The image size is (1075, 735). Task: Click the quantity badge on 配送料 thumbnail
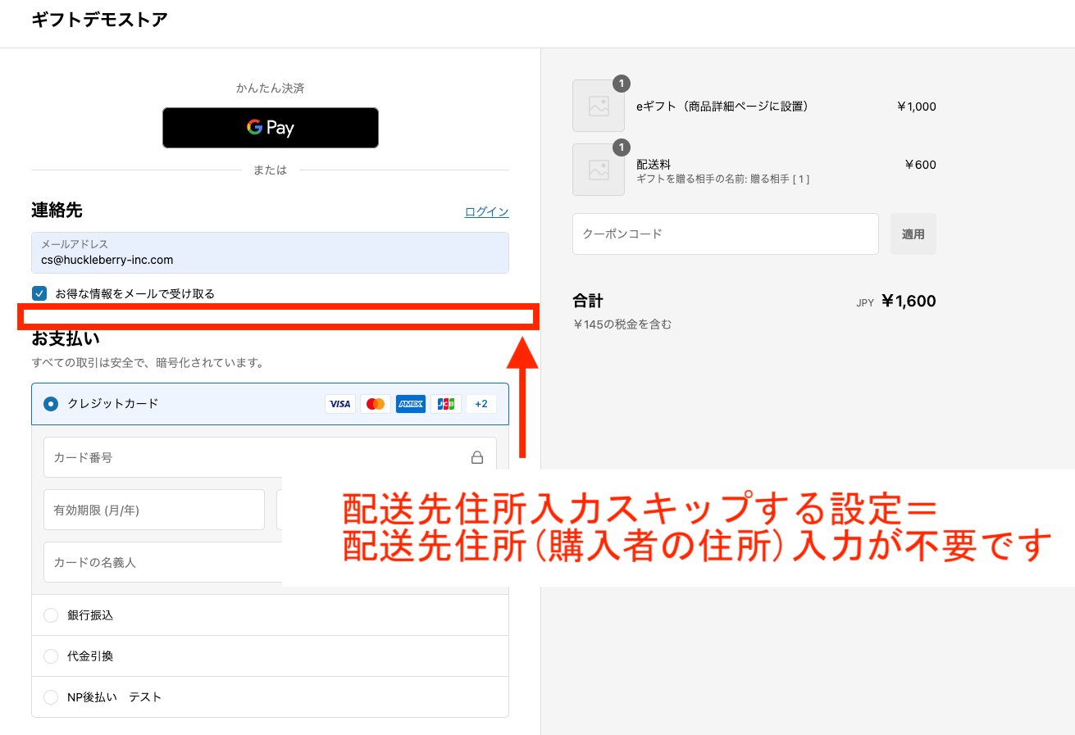622,147
